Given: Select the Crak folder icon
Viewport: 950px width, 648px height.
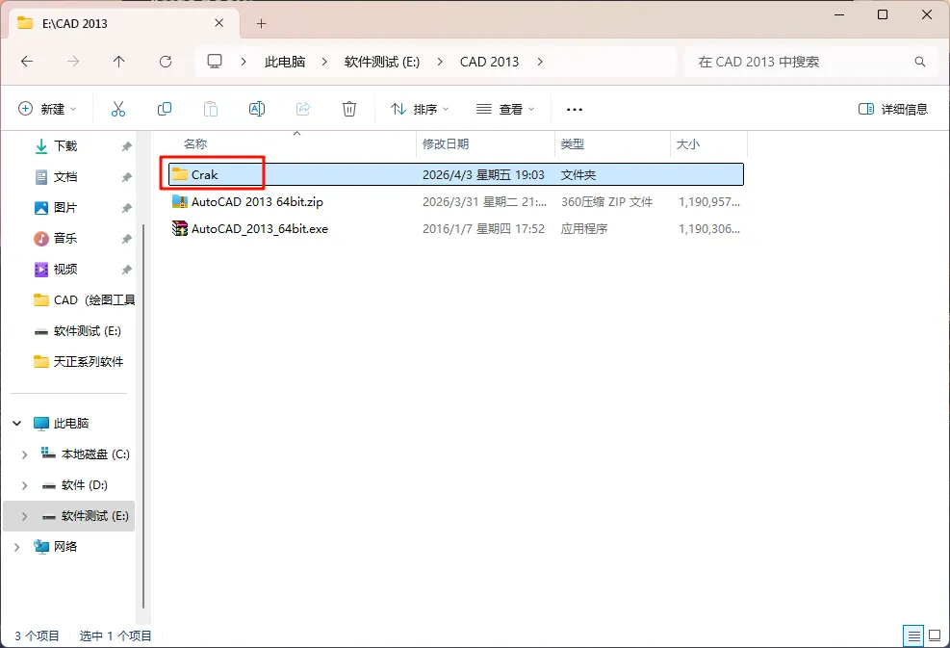Looking at the screenshot, I should click(179, 174).
